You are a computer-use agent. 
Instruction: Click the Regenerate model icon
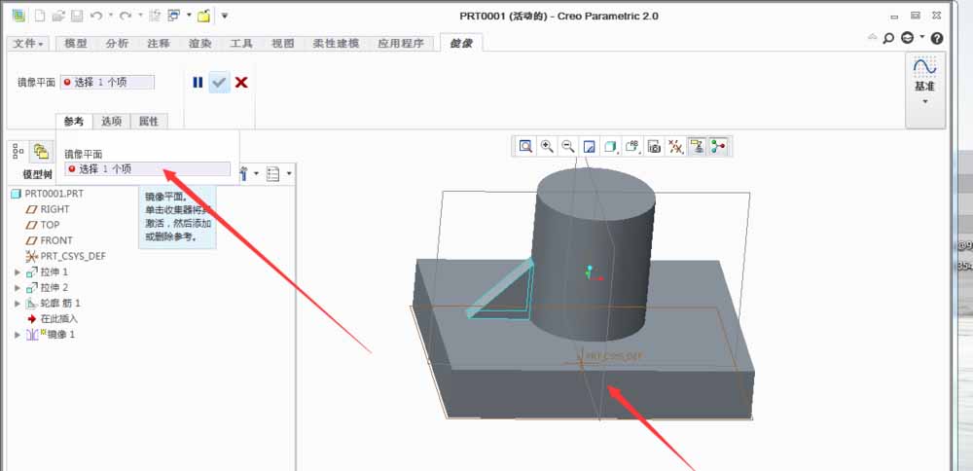[155, 16]
